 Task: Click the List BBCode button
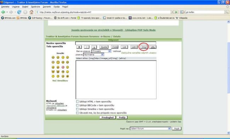pyautogui.click(x=124, y=47)
